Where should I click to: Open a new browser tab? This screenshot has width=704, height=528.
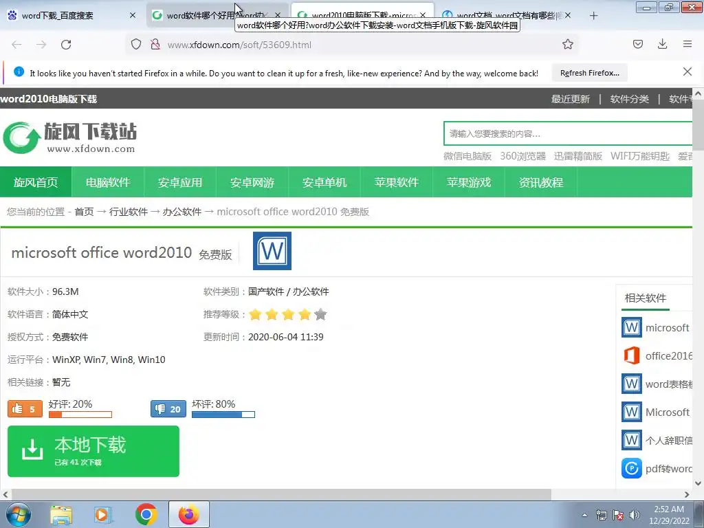[593, 16]
